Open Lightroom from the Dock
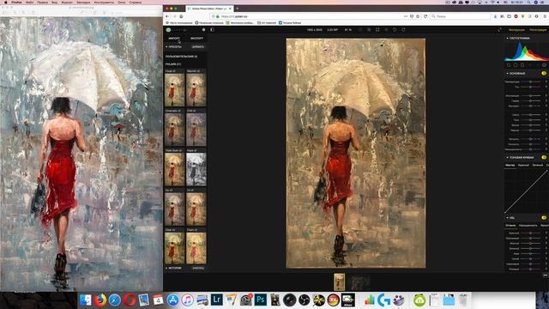549x309 pixels. tap(216, 300)
